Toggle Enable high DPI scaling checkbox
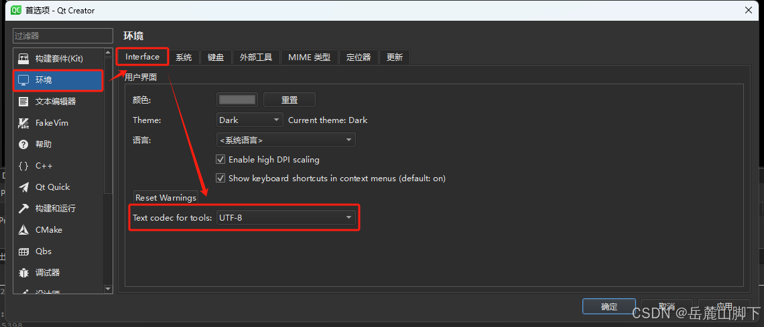The height and width of the screenshot is (327, 764). 220,159
